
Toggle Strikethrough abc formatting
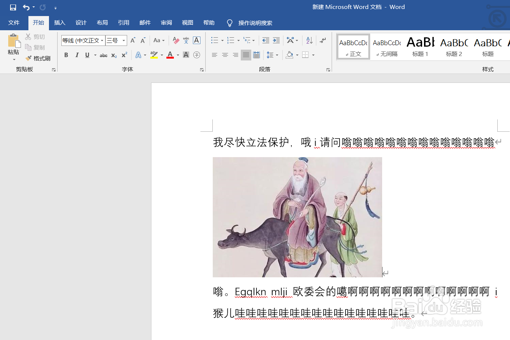pyautogui.click(x=104, y=55)
